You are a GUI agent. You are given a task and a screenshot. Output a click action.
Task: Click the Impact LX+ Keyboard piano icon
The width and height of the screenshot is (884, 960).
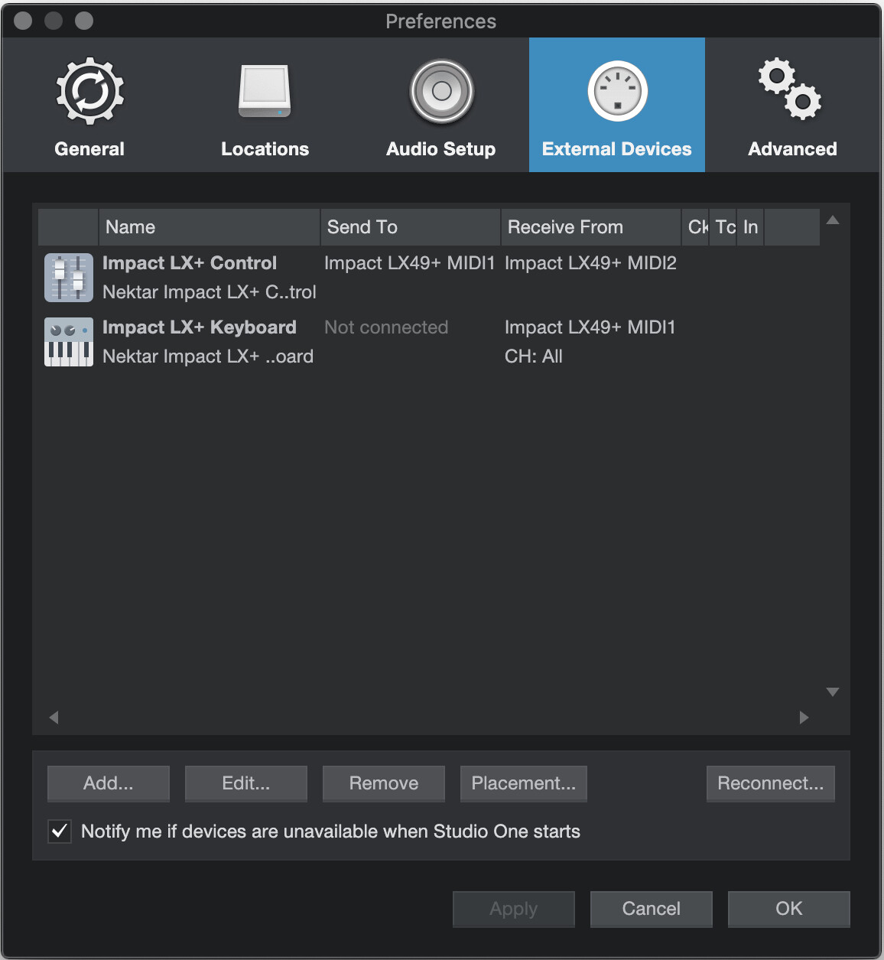click(68, 342)
